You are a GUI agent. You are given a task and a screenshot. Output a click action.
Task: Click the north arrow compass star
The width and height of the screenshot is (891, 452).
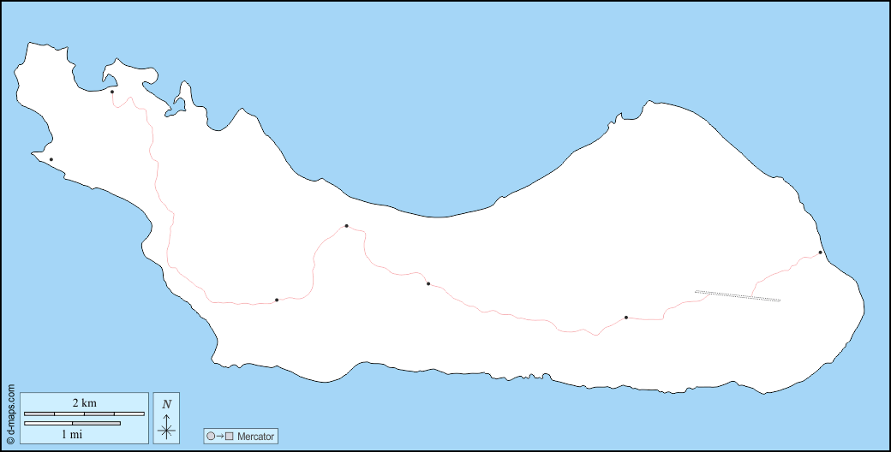tap(166, 431)
